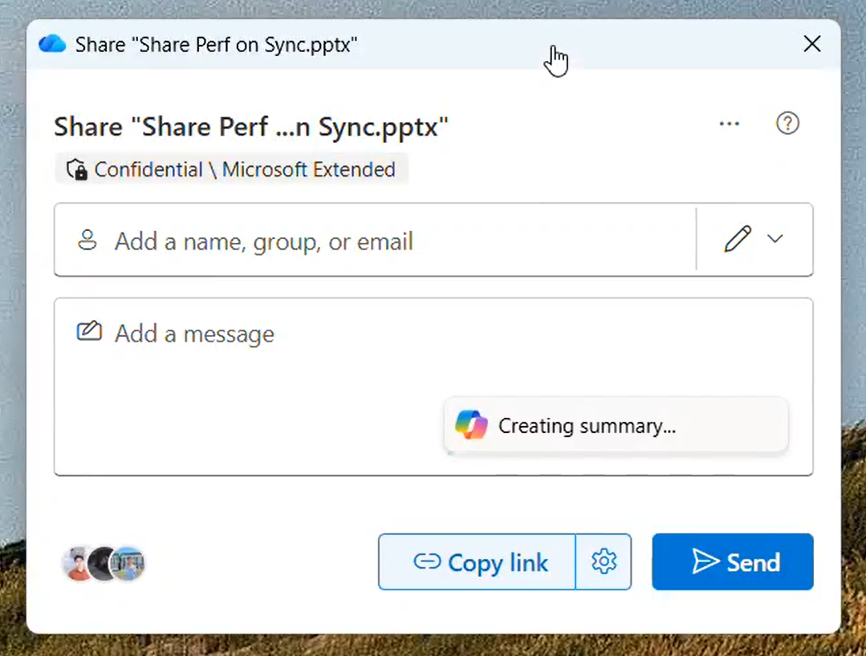Click the middle dark shared-user avatar

[x=102, y=563]
